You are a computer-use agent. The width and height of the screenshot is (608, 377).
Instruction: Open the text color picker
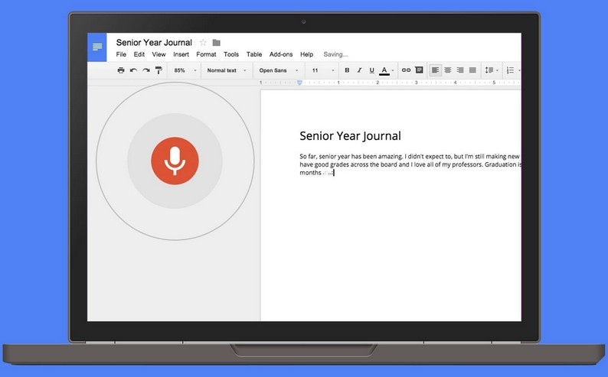(386, 70)
